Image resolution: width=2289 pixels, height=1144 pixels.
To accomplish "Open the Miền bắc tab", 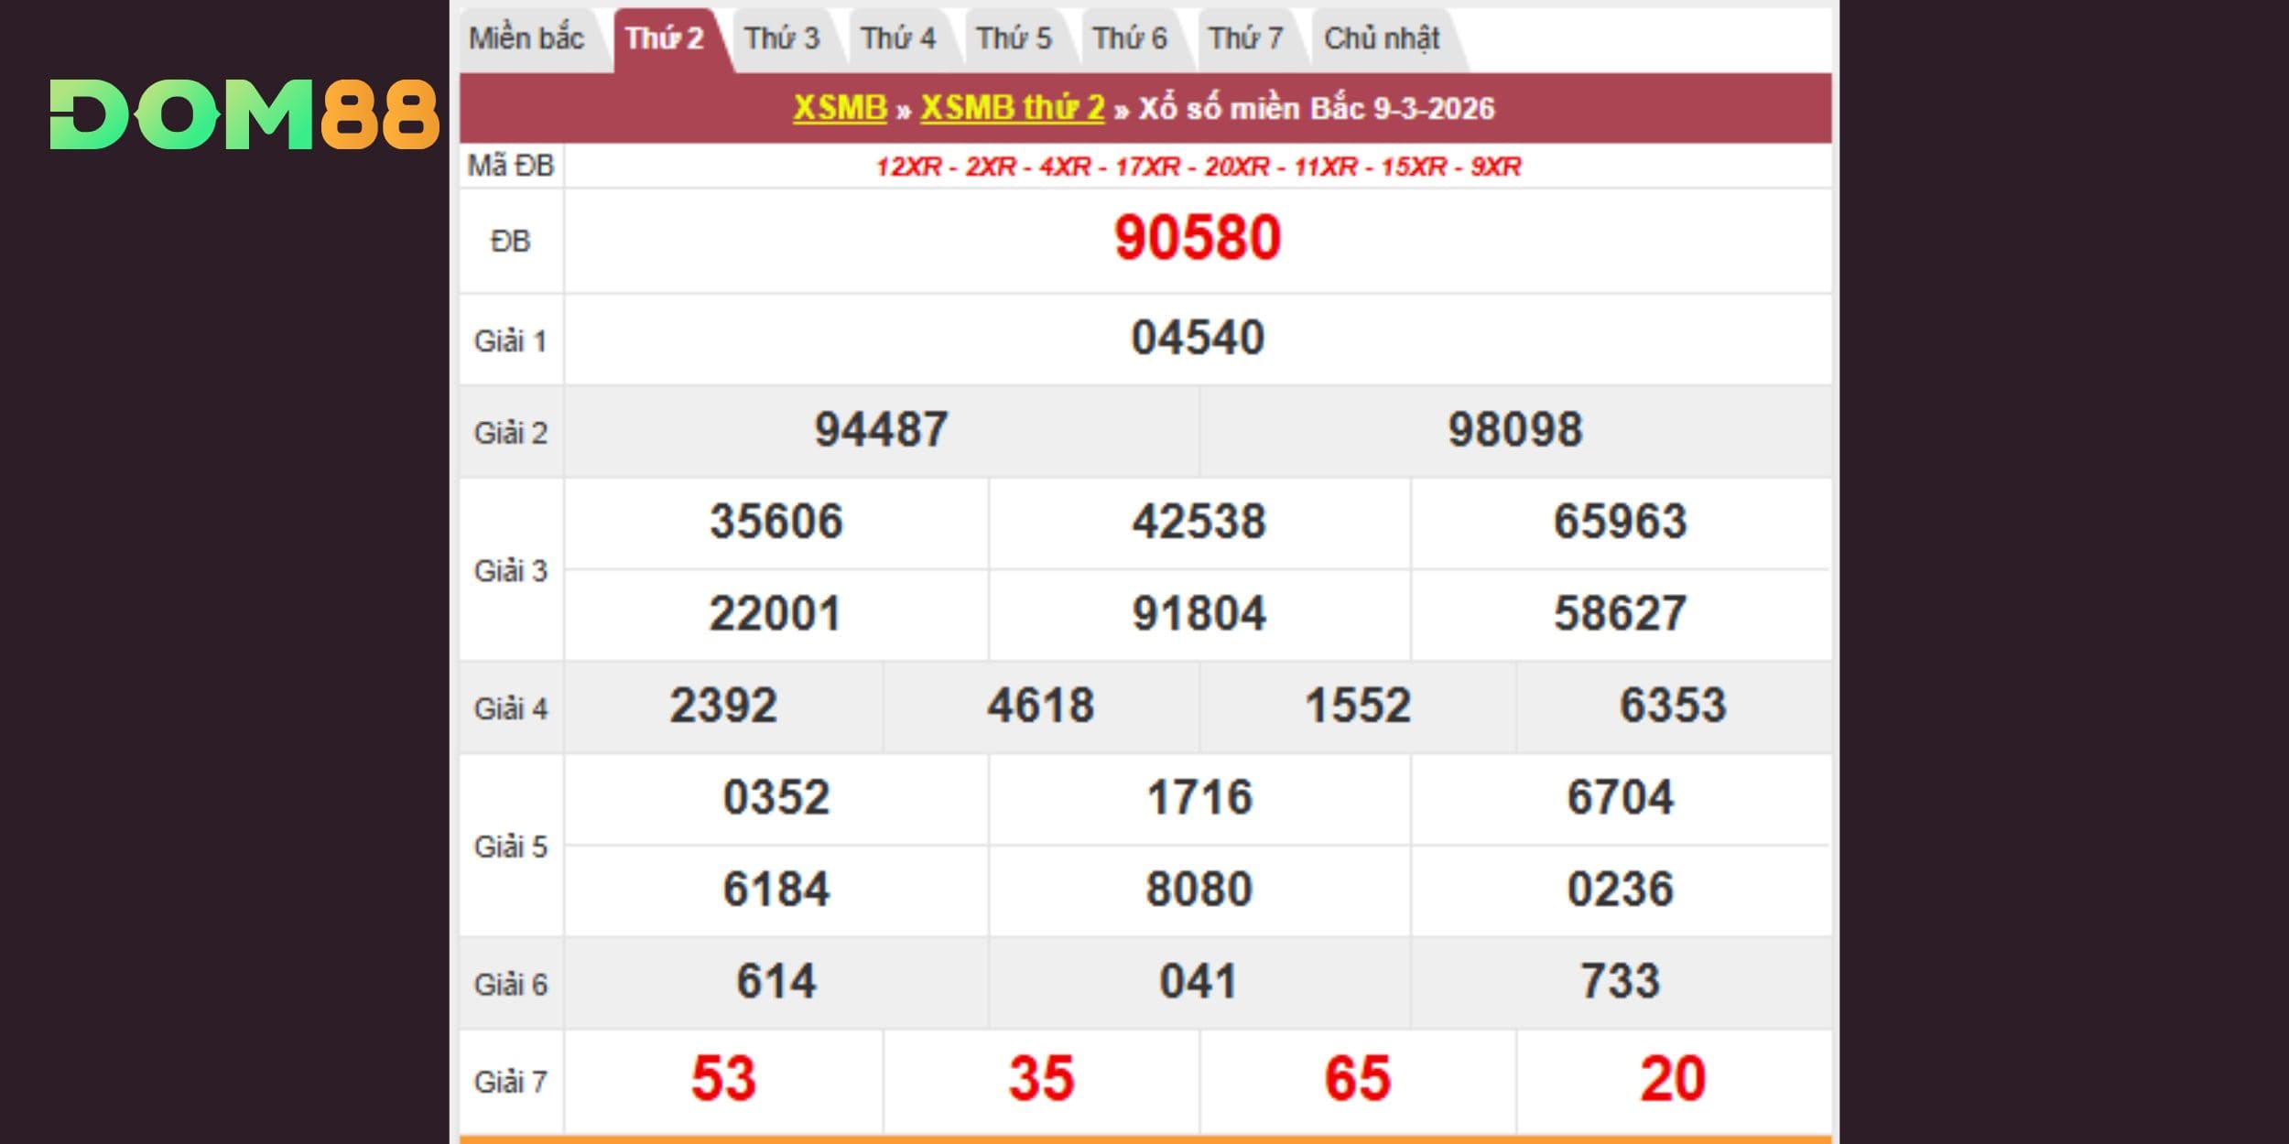I will pyautogui.click(x=526, y=38).
